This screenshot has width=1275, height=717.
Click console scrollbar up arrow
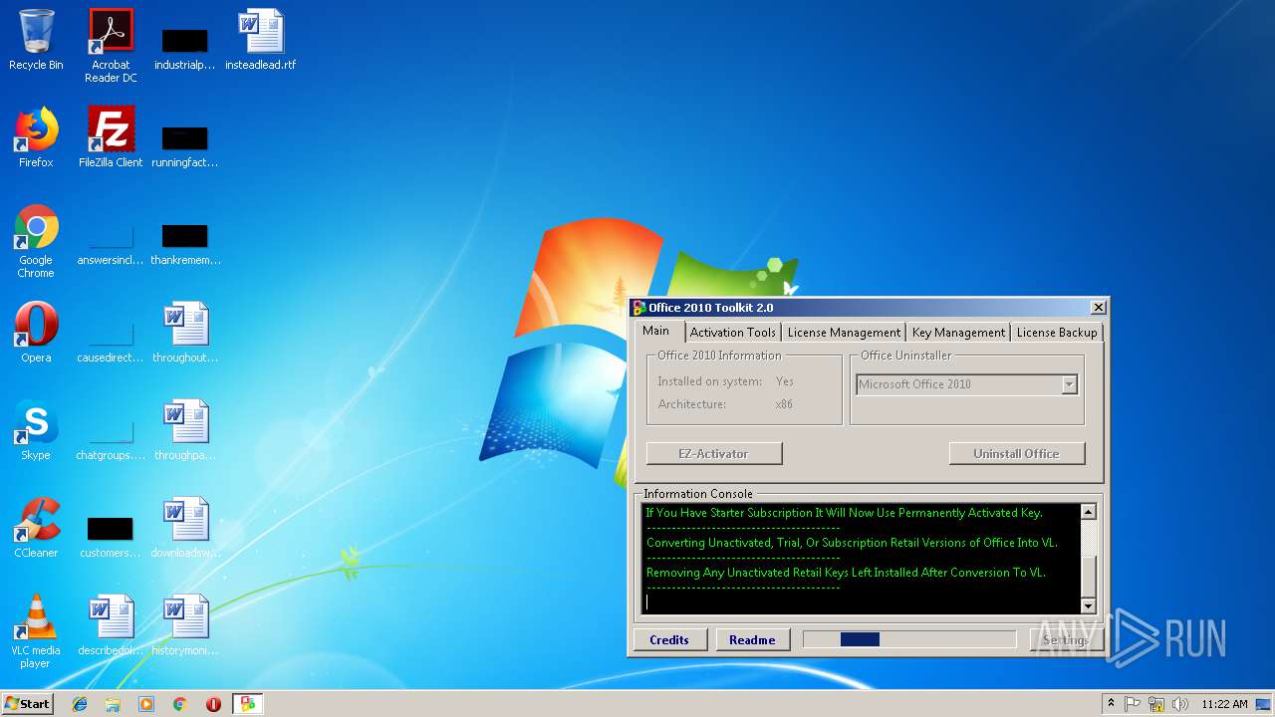point(1088,512)
